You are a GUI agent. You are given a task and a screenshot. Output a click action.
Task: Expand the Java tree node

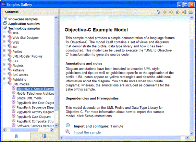(4, 32)
